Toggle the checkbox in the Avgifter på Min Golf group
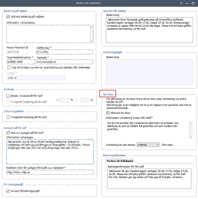The width and height of the screenshot is (198, 199). [8, 133]
